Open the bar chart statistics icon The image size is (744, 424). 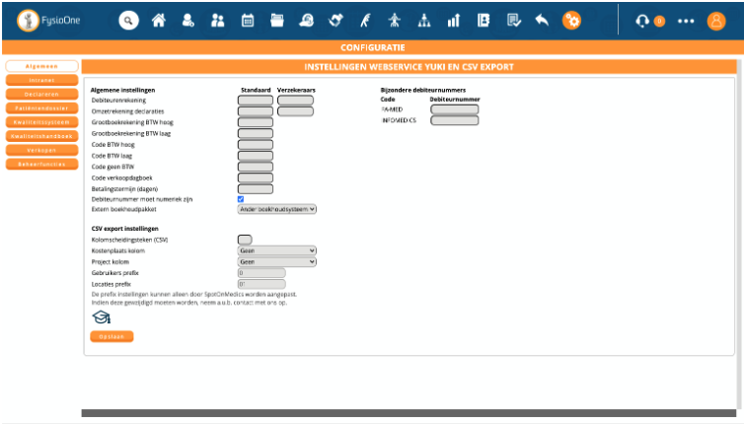click(x=454, y=21)
